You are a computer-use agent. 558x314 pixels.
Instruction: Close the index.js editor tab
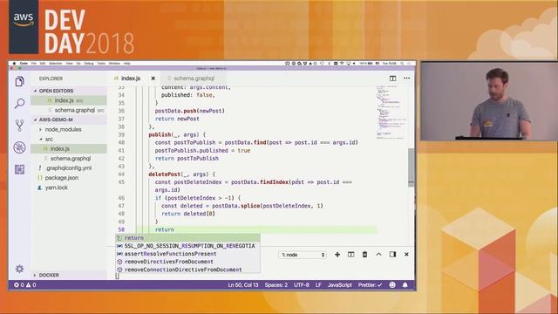(x=153, y=78)
